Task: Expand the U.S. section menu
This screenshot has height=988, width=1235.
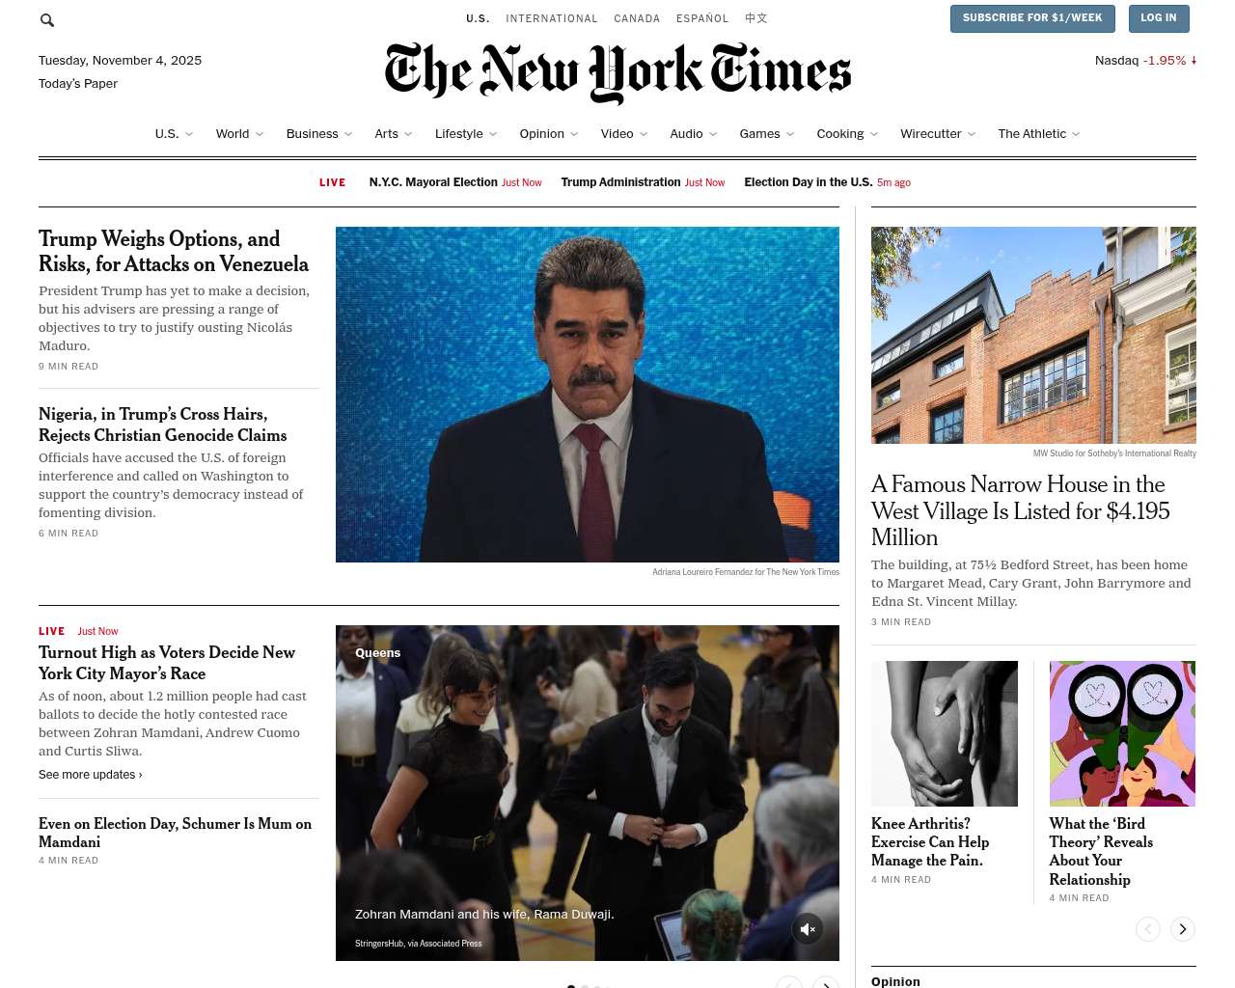Action: point(174,134)
